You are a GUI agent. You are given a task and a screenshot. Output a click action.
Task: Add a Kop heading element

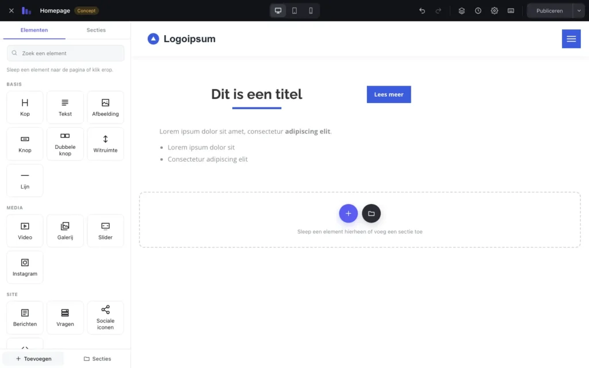pos(25,108)
